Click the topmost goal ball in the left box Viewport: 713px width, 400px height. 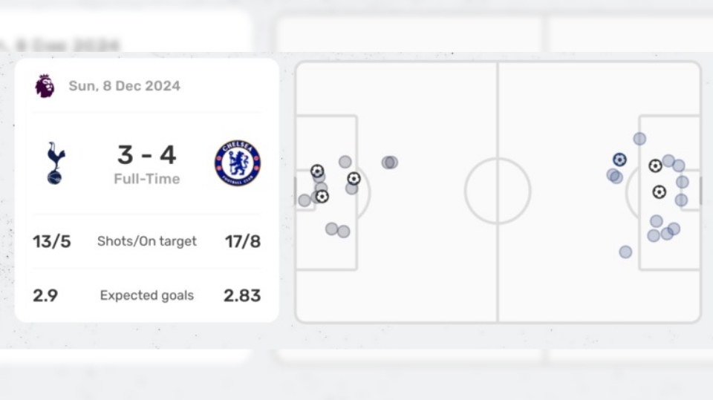tap(317, 171)
